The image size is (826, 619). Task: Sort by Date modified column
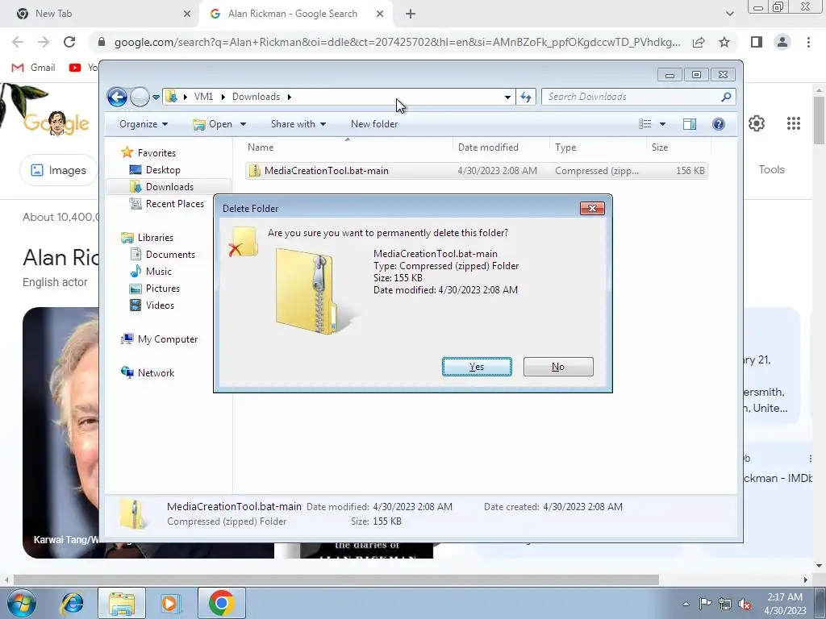[500, 147]
